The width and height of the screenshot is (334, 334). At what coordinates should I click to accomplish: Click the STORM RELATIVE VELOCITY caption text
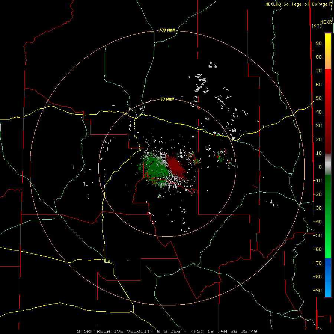coord(115,331)
